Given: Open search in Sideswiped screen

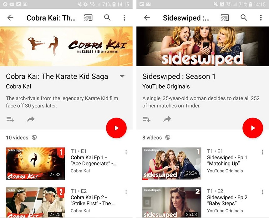Looking at the screenshot, I should pos(244,17).
